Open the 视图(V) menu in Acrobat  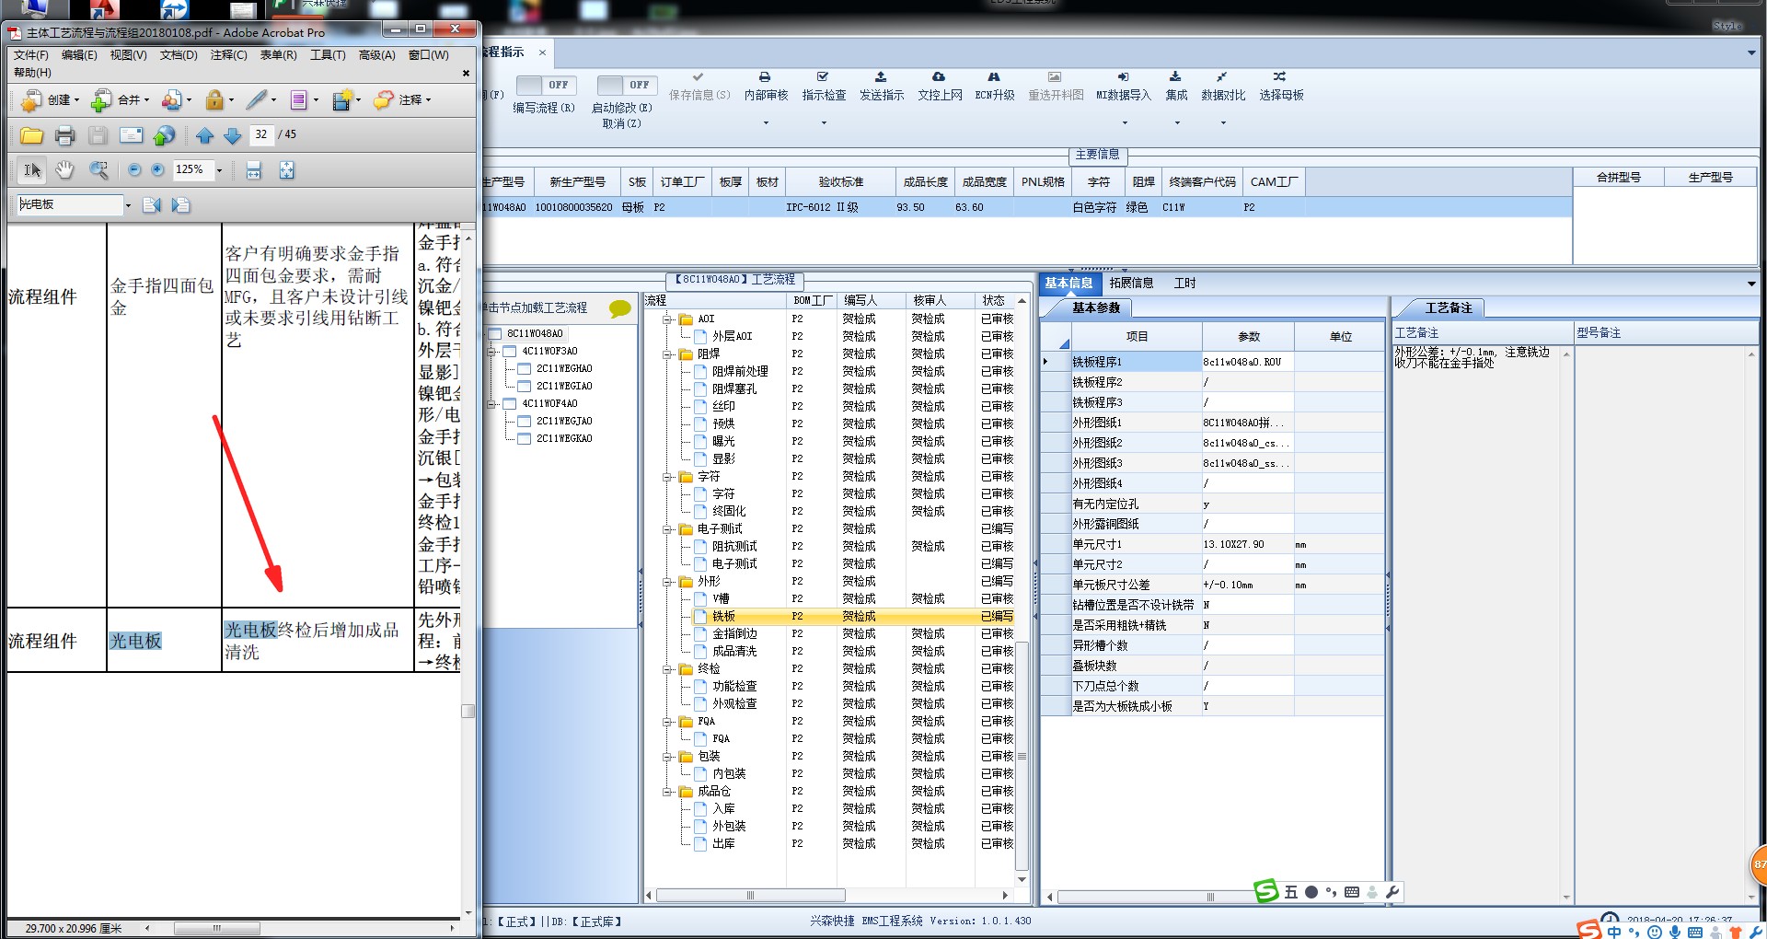pyautogui.click(x=128, y=55)
